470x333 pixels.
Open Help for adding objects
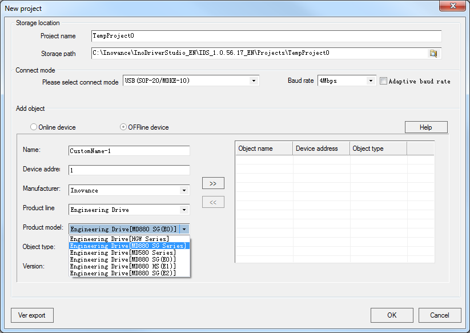[425, 127]
